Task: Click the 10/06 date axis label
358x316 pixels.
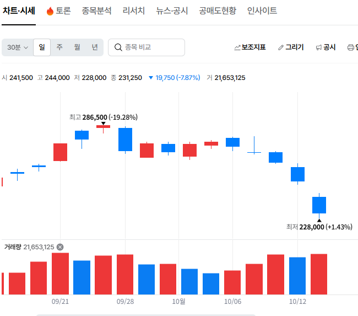Action: pyautogui.click(x=232, y=302)
